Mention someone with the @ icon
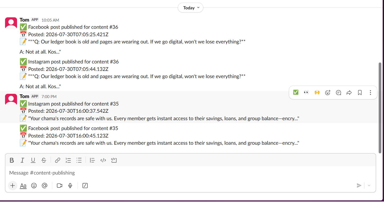 point(45,185)
